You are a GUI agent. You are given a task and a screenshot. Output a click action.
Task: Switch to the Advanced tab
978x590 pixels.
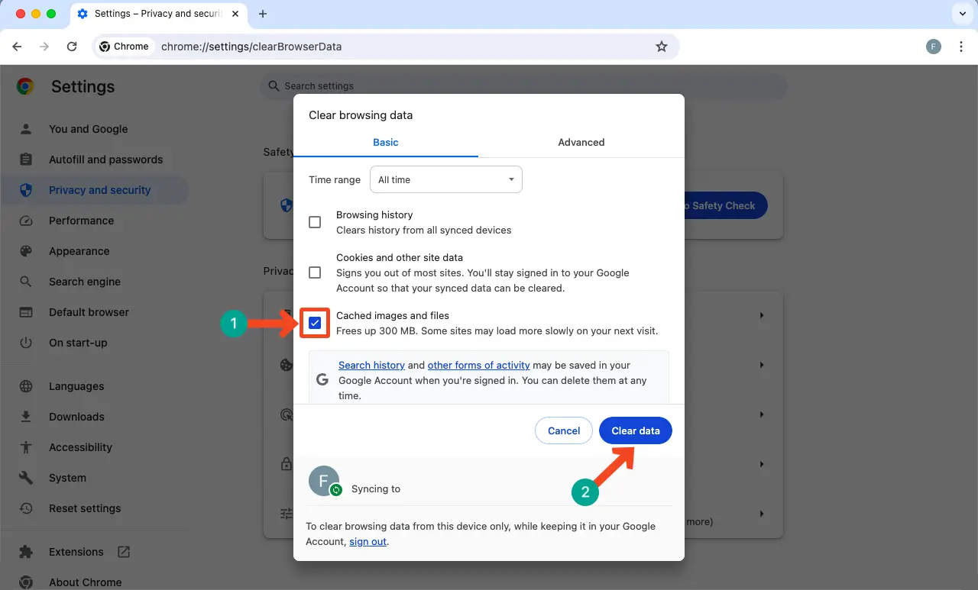pos(581,142)
